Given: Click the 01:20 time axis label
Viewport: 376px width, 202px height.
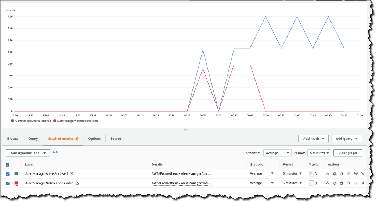Looking at the screenshot, I should [x=360, y=115].
